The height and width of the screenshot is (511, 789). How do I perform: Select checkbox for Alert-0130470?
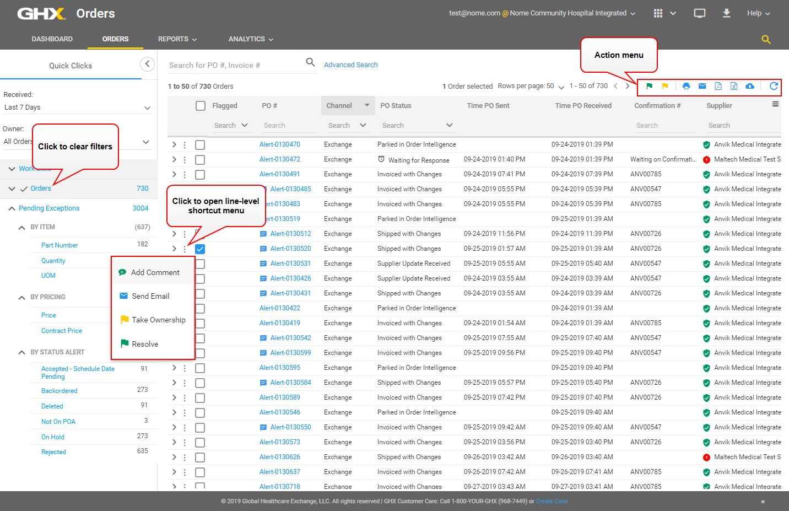200,145
